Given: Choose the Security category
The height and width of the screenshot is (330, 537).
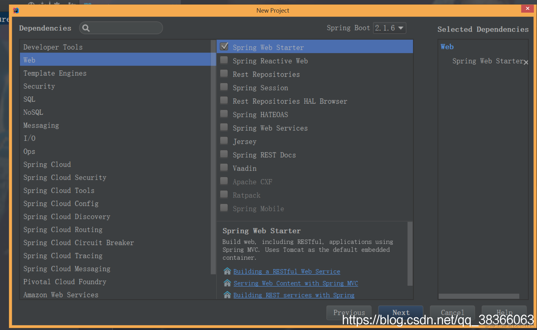Looking at the screenshot, I should pyautogui.click(x=115, y=86).
